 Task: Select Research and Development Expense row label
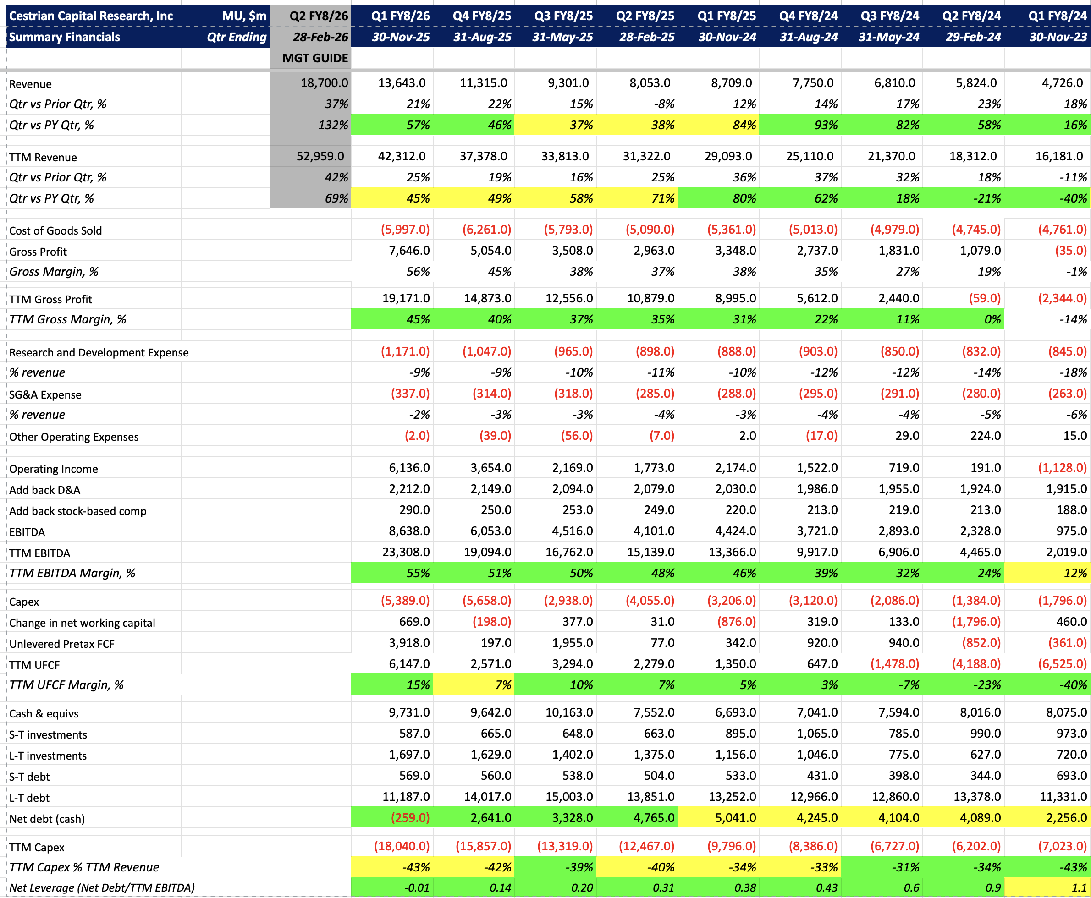(x=99, y=353)
